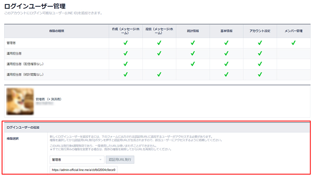The width and height of the screenshot is (312, 186).
Task: Click 運用担当者（統計閲覧なし） checkmark under 配信
Action: (x=159, y=74)
